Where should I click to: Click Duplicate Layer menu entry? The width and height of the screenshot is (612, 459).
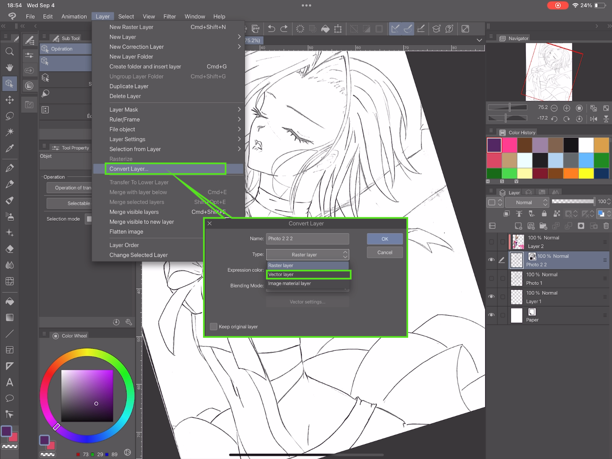click(129, 86)
